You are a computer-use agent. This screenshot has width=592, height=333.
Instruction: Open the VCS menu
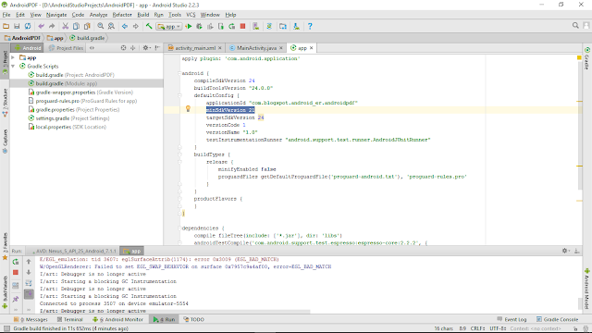(x=191, y=15)
